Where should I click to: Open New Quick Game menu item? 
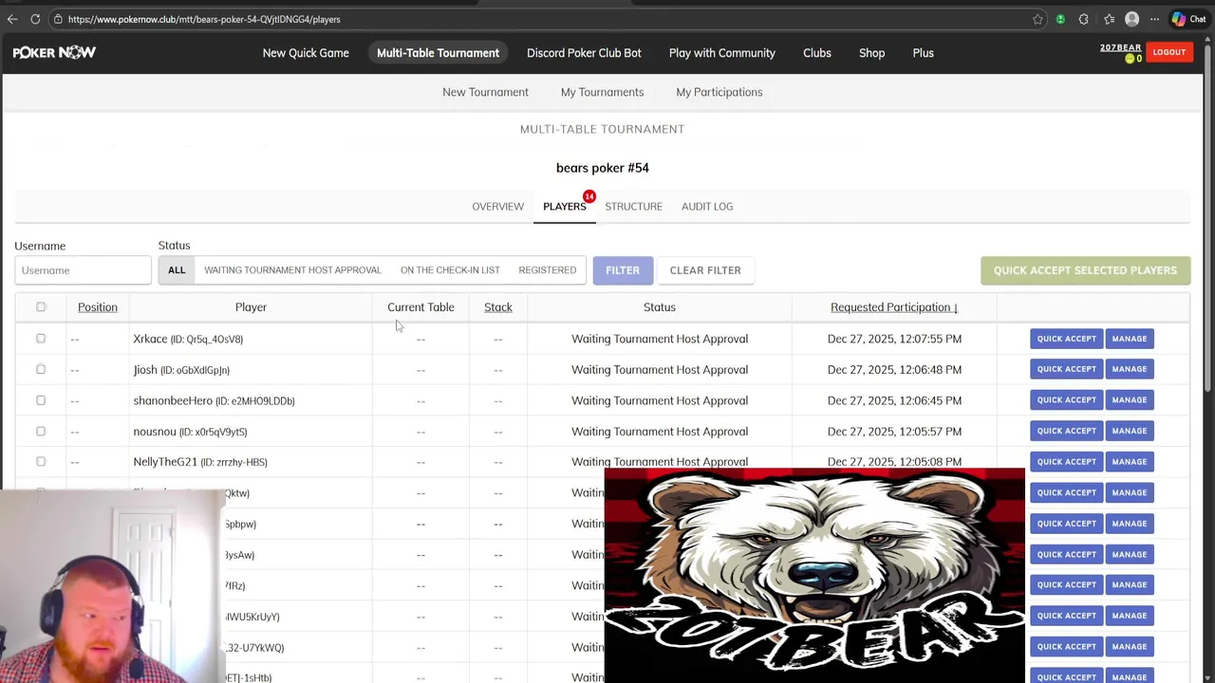pos(306,53)
